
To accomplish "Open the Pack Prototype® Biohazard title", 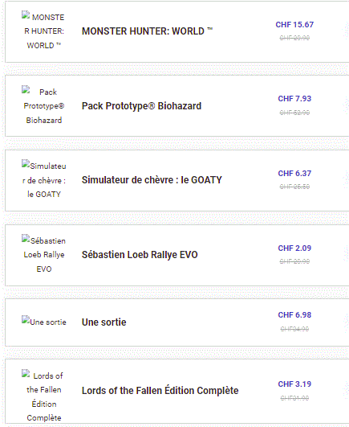I will (141, 106).
